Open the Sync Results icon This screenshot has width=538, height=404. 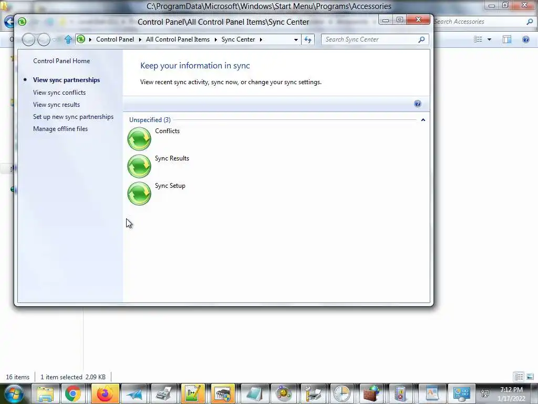139,166
